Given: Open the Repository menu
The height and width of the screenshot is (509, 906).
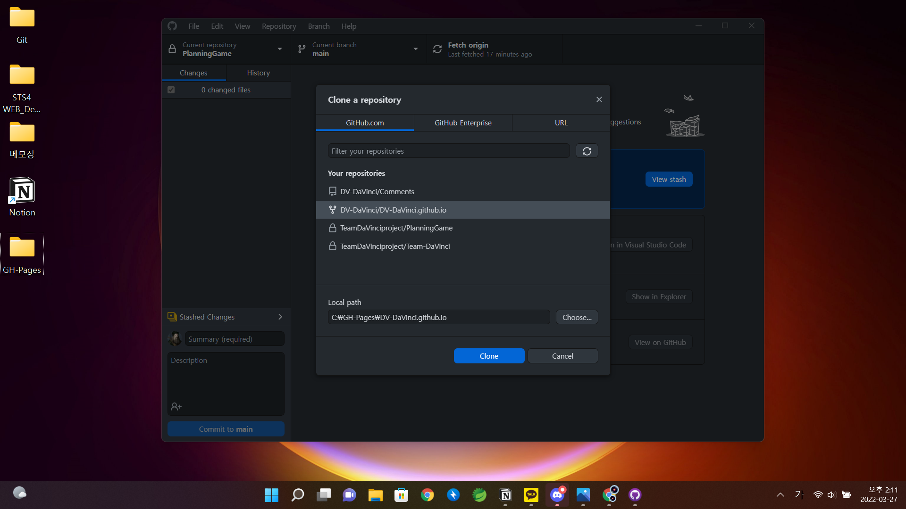Looking at the screenshot, I should pyautogui.click(x=278, y=26).
